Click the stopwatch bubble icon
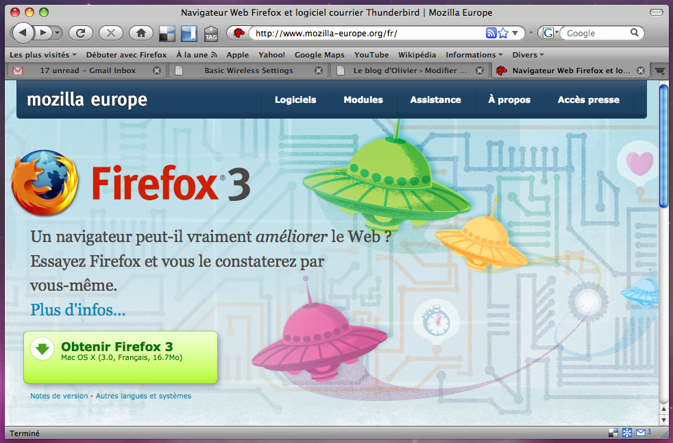Screen dimensions: 673x443 [x=437, y=321]
